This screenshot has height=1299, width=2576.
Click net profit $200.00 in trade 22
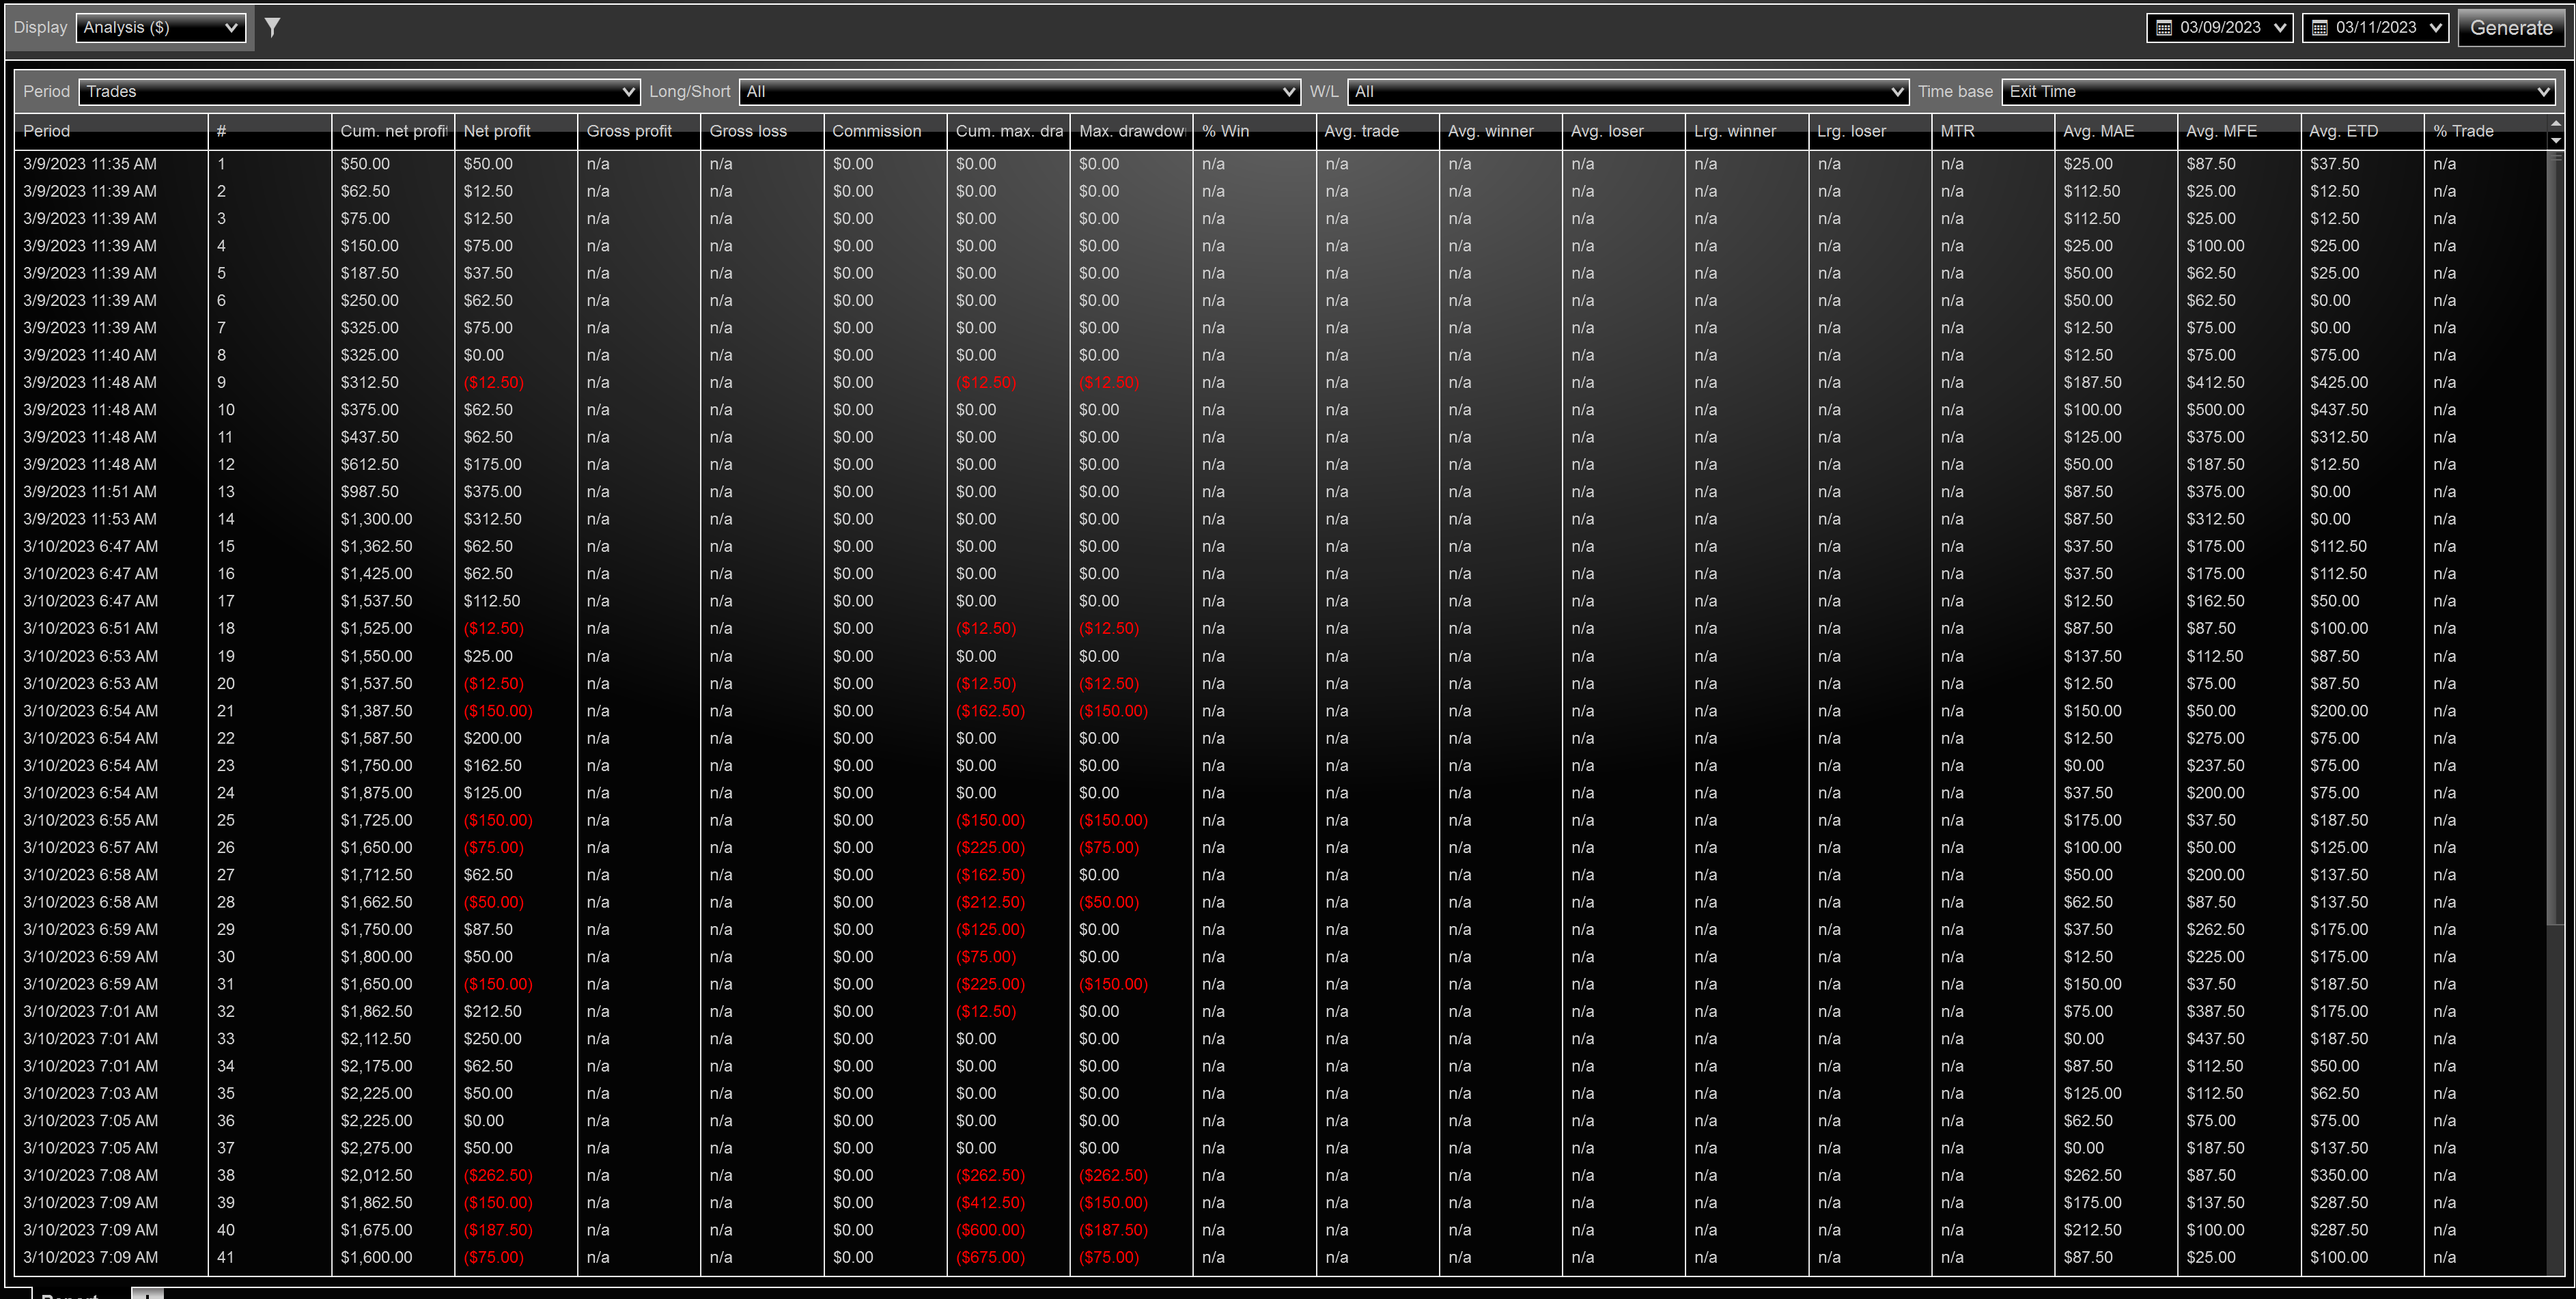coord(492,738)
